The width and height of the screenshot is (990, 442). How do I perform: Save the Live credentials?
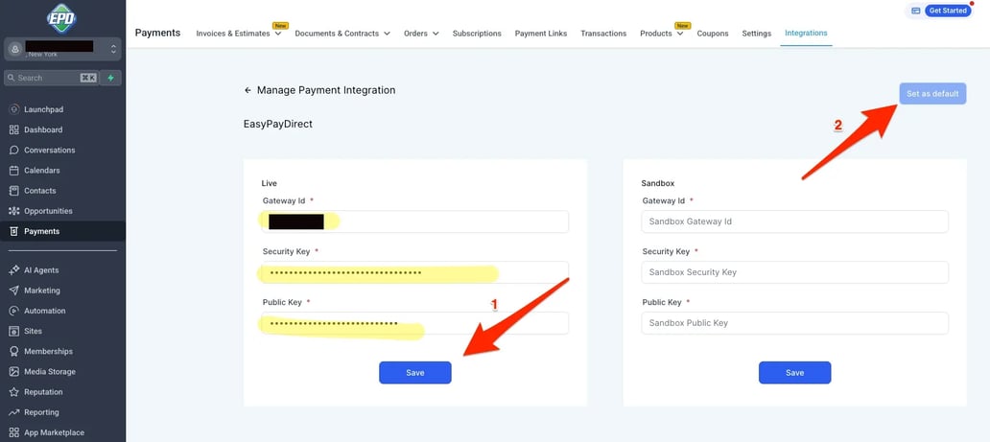click(x=414, y=373)
